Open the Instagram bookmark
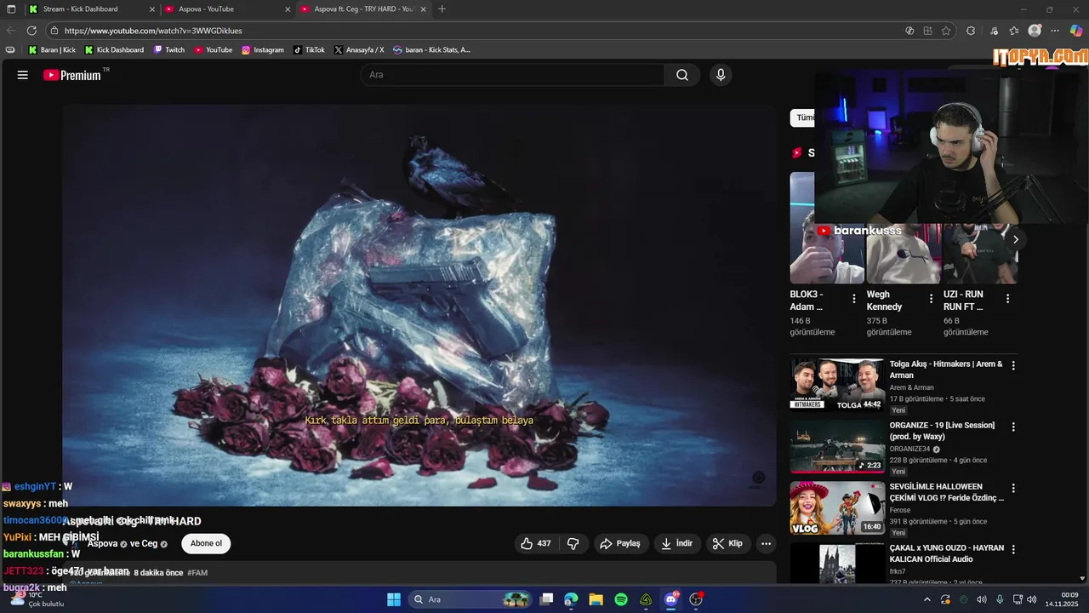The height and width of the screenshot is (613, 1089). (x=263, y=49)
